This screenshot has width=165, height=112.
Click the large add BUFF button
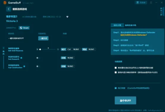125,100
